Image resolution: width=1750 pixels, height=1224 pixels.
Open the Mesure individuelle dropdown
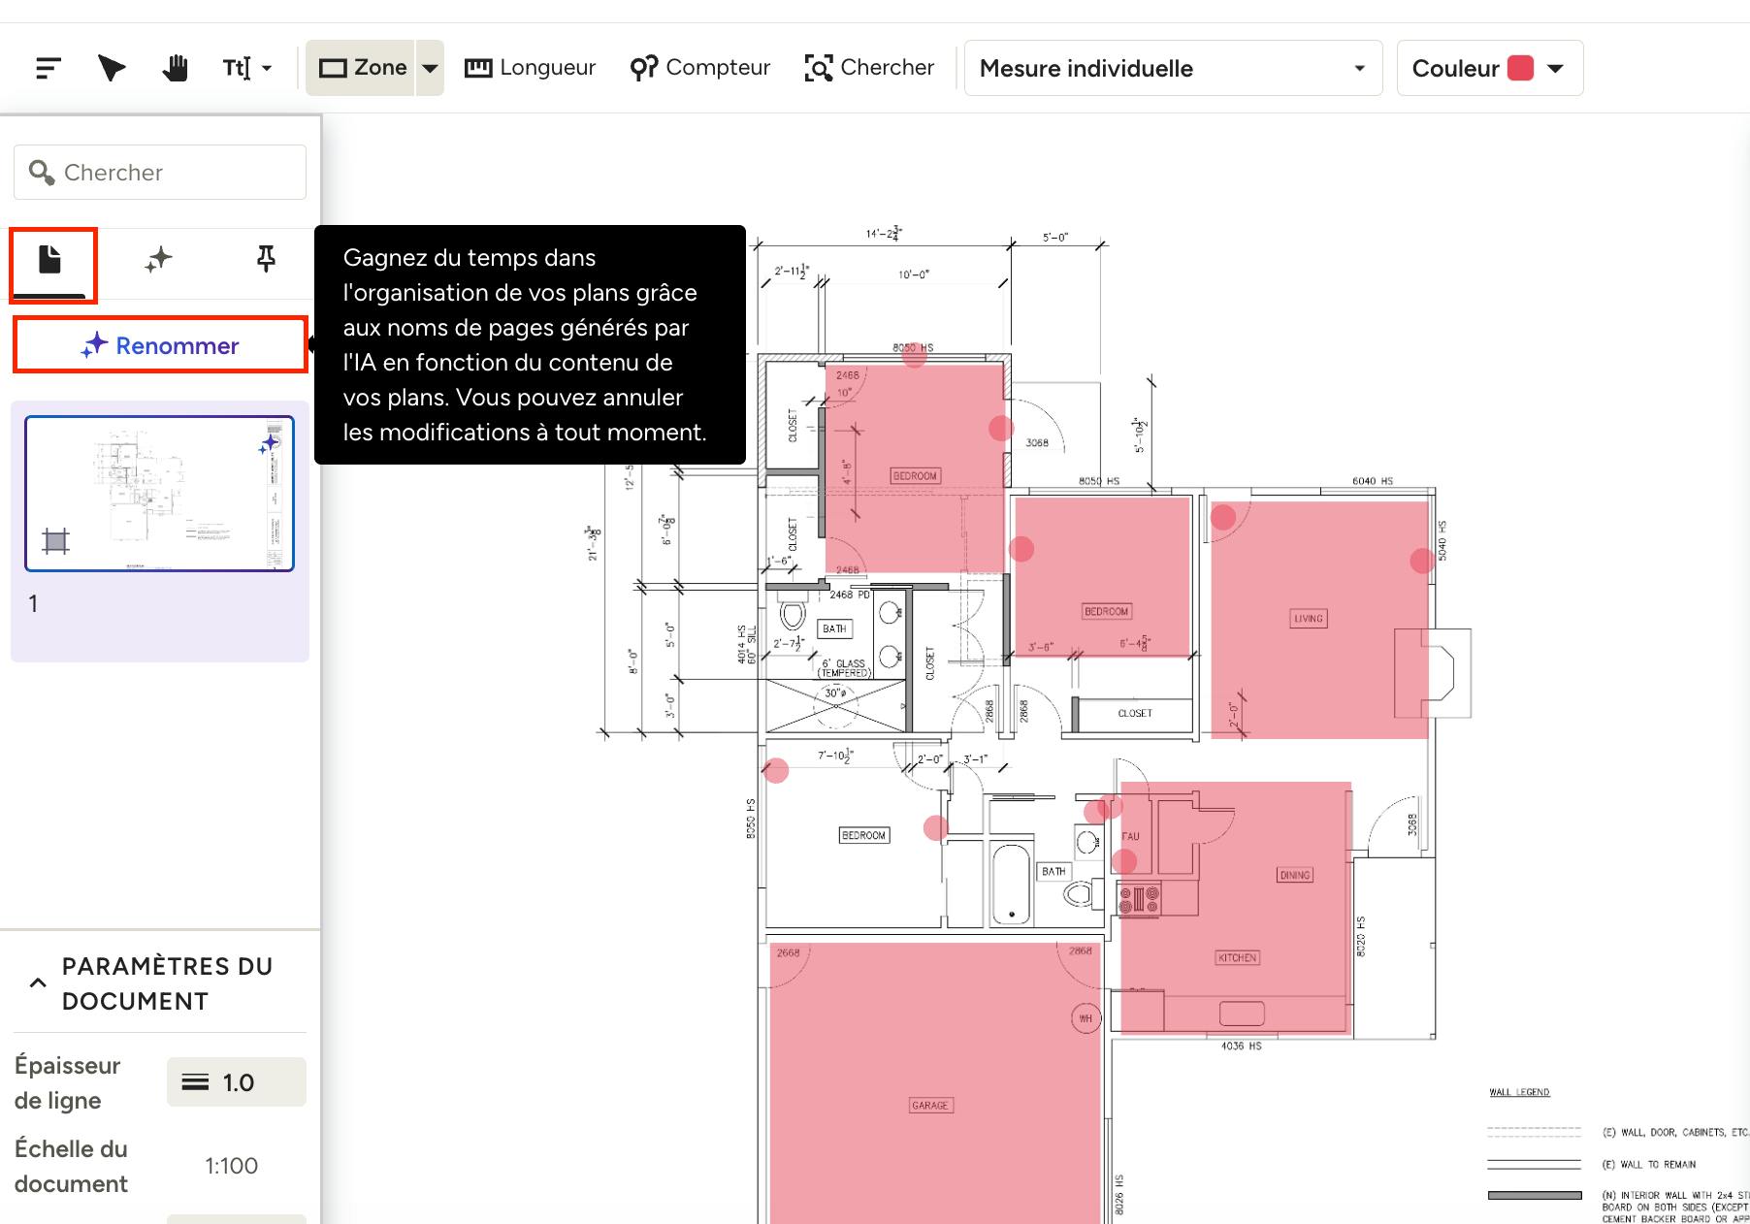point(1173,68)
